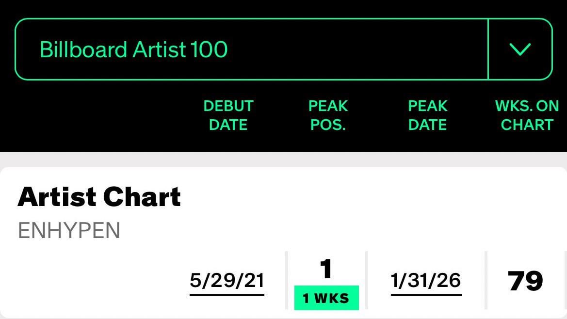
Task: Click the WKS. ON CHART column header
Action: coord(527,115)
